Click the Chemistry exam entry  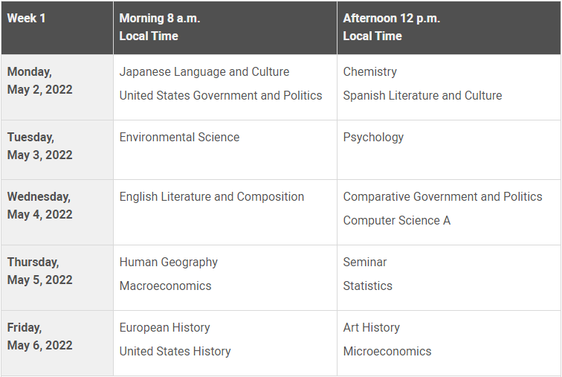370,71
